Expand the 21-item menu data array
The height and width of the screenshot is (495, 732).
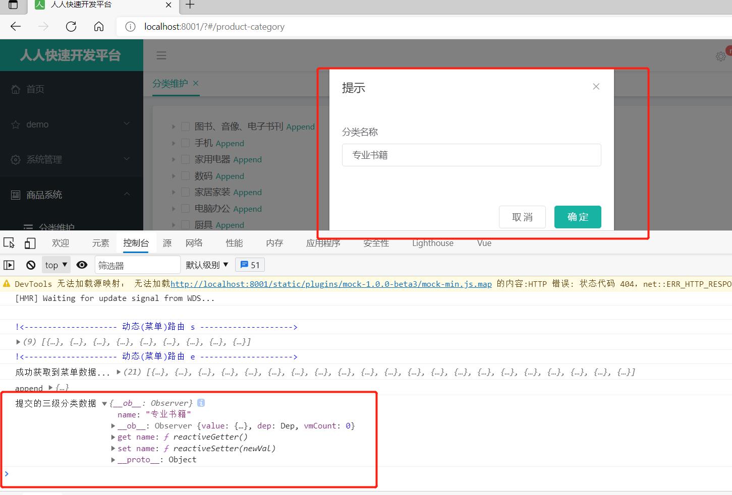119,372
